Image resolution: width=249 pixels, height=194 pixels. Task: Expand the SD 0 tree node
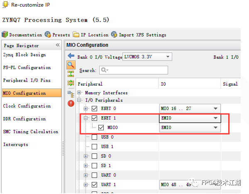85,156
